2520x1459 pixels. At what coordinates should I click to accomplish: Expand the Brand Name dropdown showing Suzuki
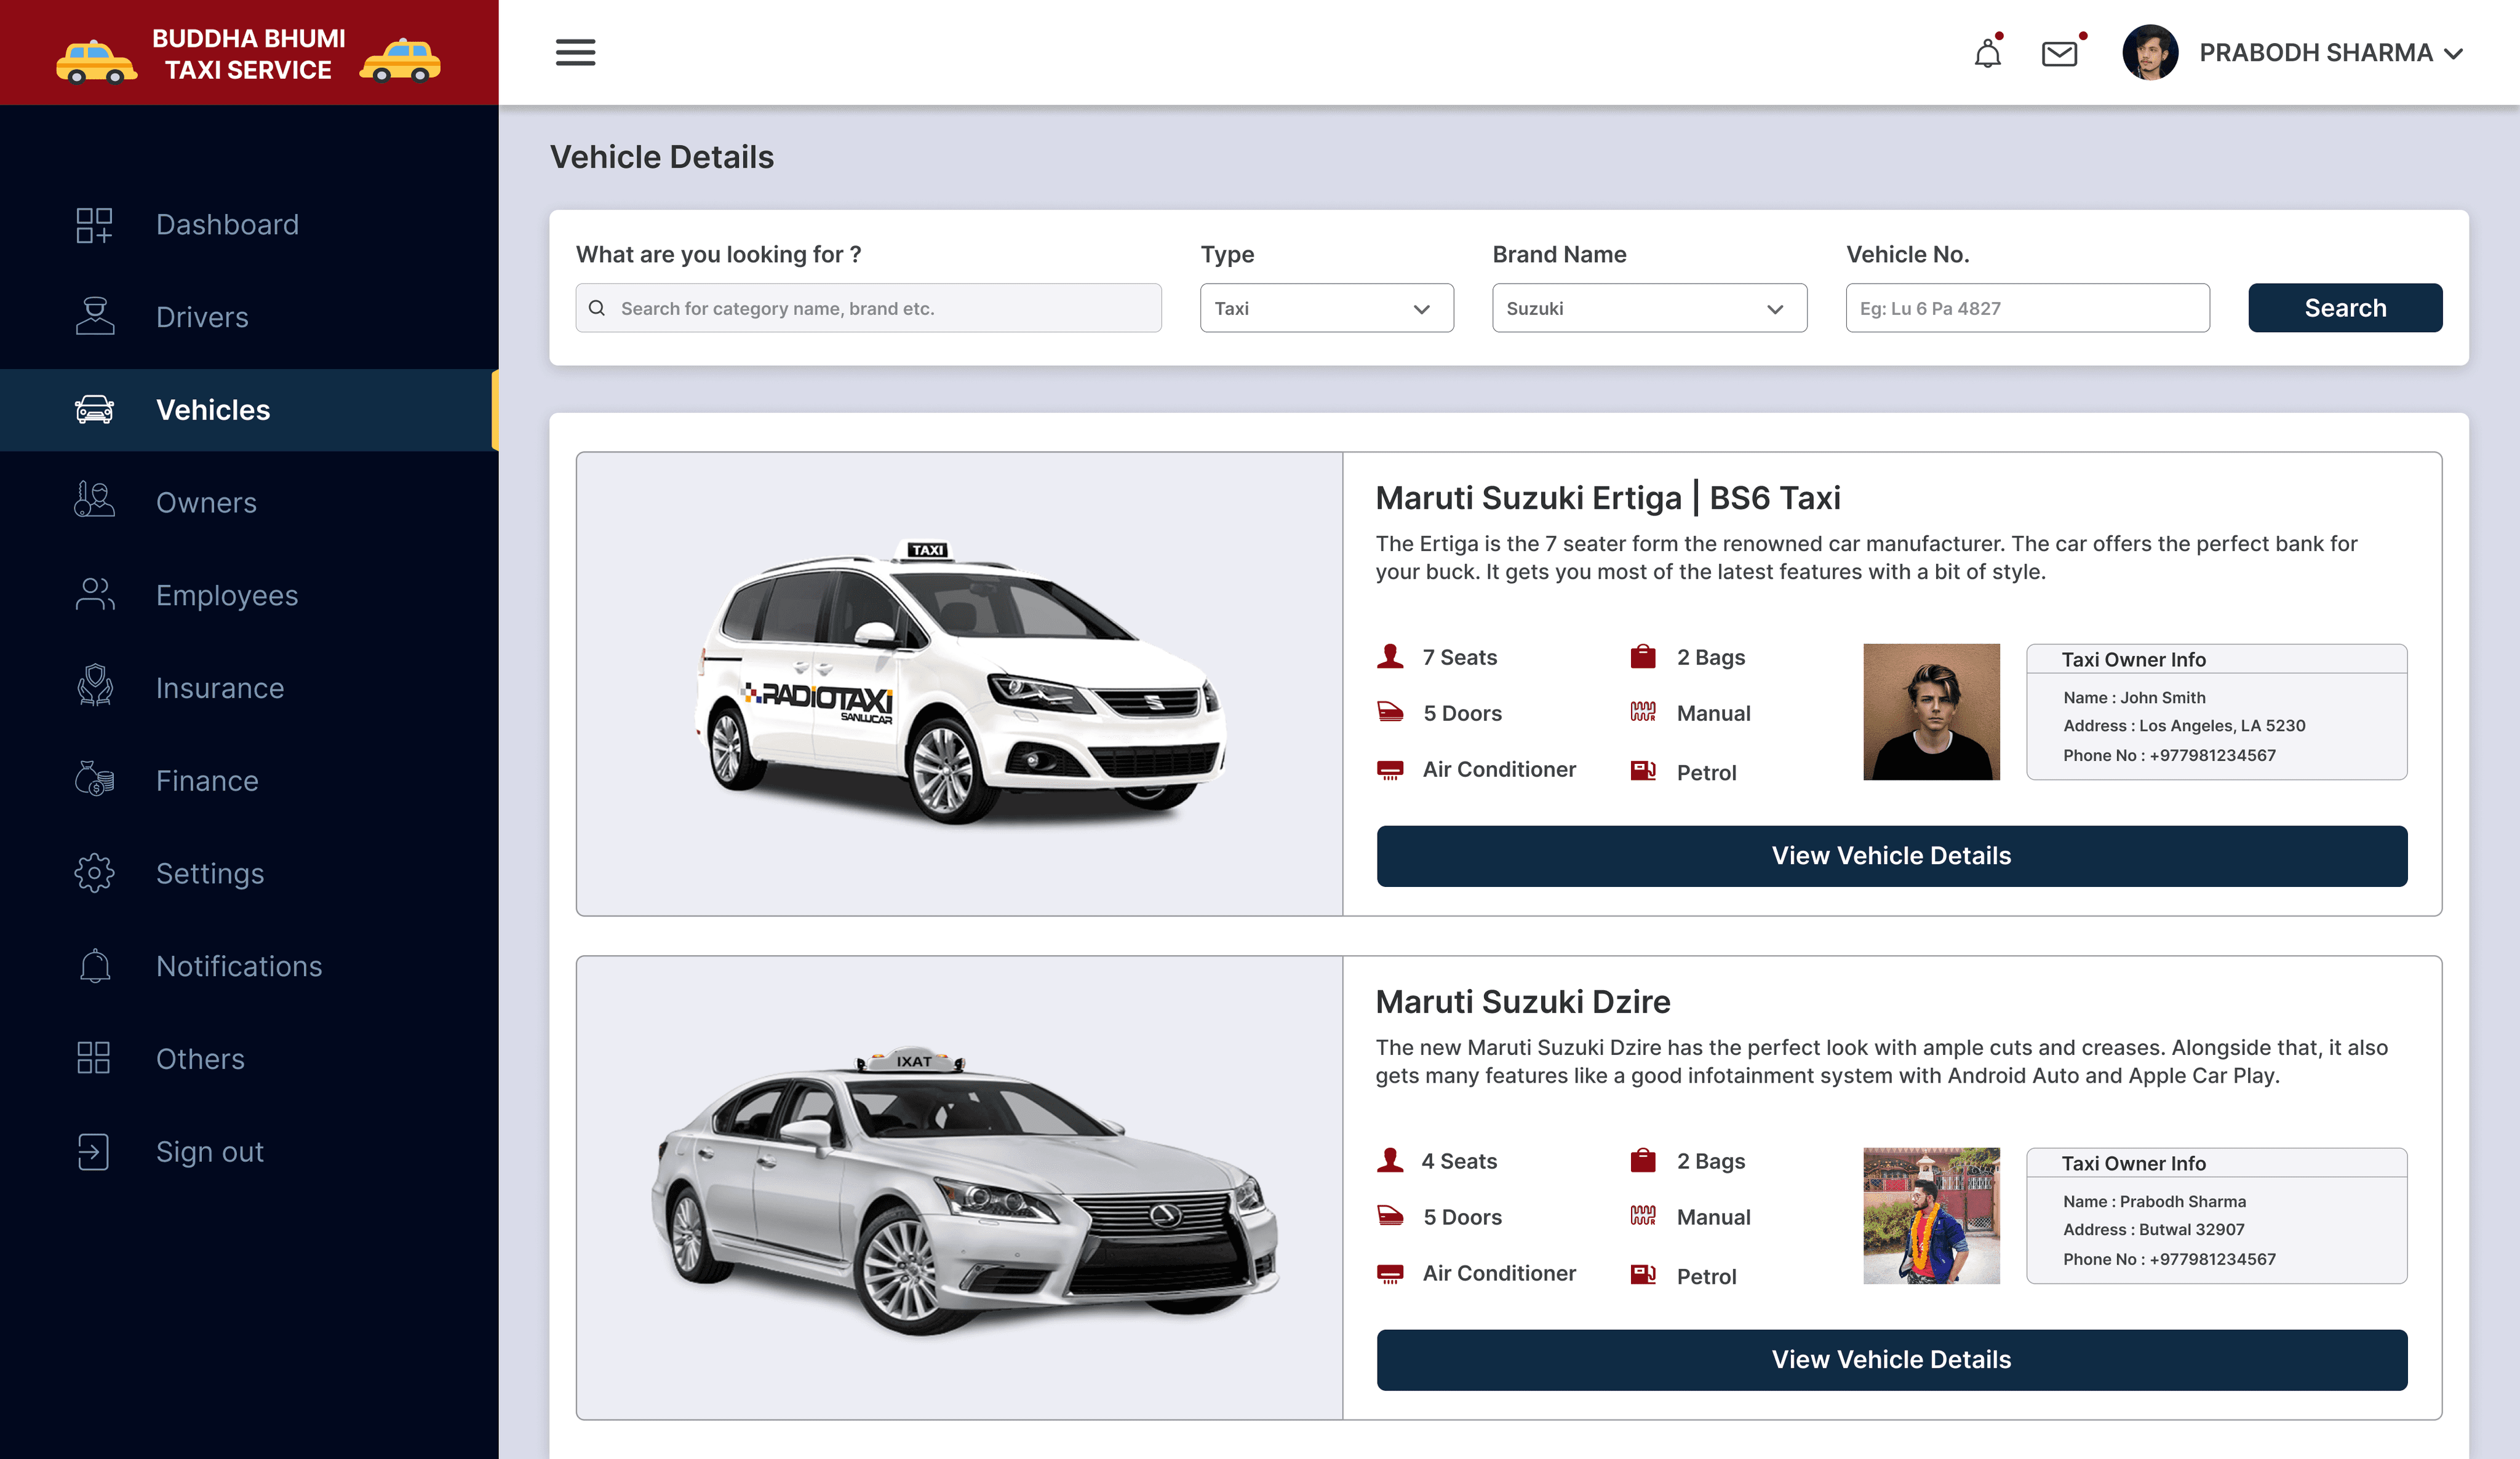tap(1648, 308)
